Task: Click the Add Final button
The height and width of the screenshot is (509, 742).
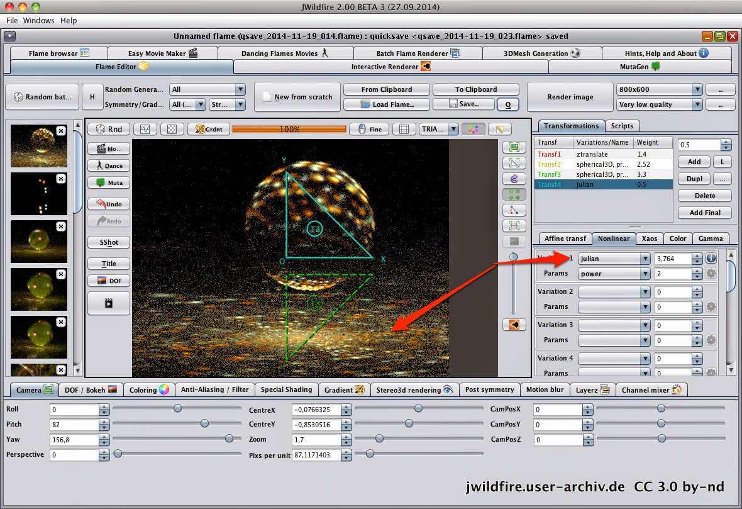Action: (705, 213)
